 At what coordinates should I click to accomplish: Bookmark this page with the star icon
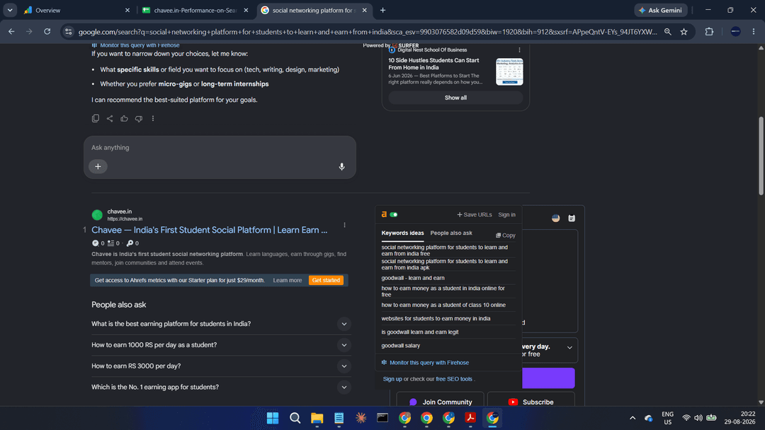[x=684, y=32]
